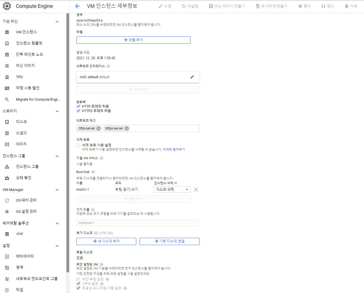Collapse the 베어메탈 솔루션 section

click(57, 223)
